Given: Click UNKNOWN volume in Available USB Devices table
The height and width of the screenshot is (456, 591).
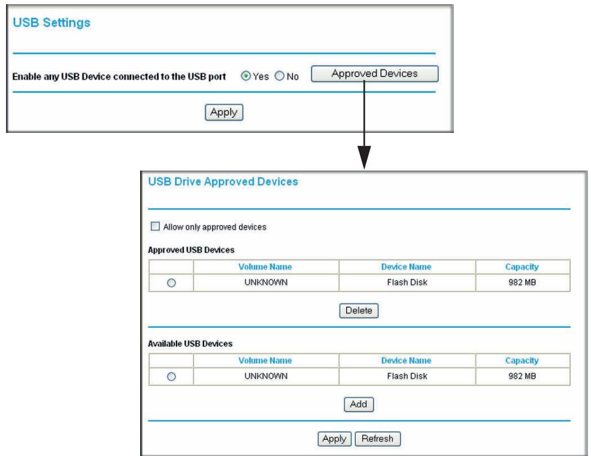Looking at the screenshot, I should click(x=266, y=376).
